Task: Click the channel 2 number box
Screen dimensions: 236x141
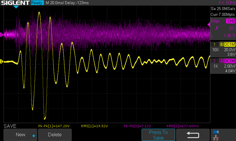Action: coord(214,61)
